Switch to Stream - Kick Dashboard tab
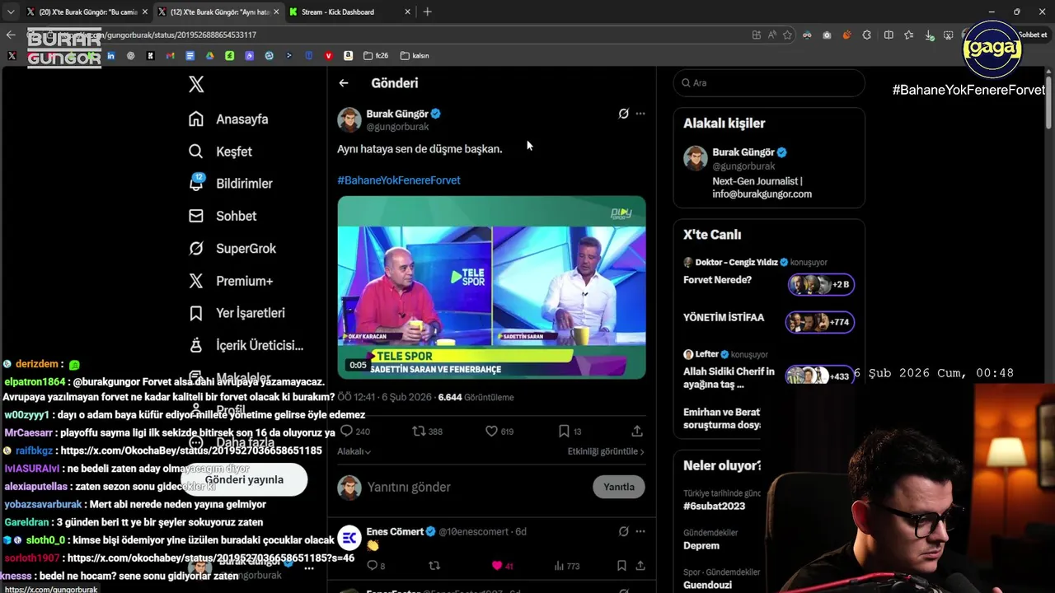This screenshot has height=593, width=1055. click(x=349, y=12)
